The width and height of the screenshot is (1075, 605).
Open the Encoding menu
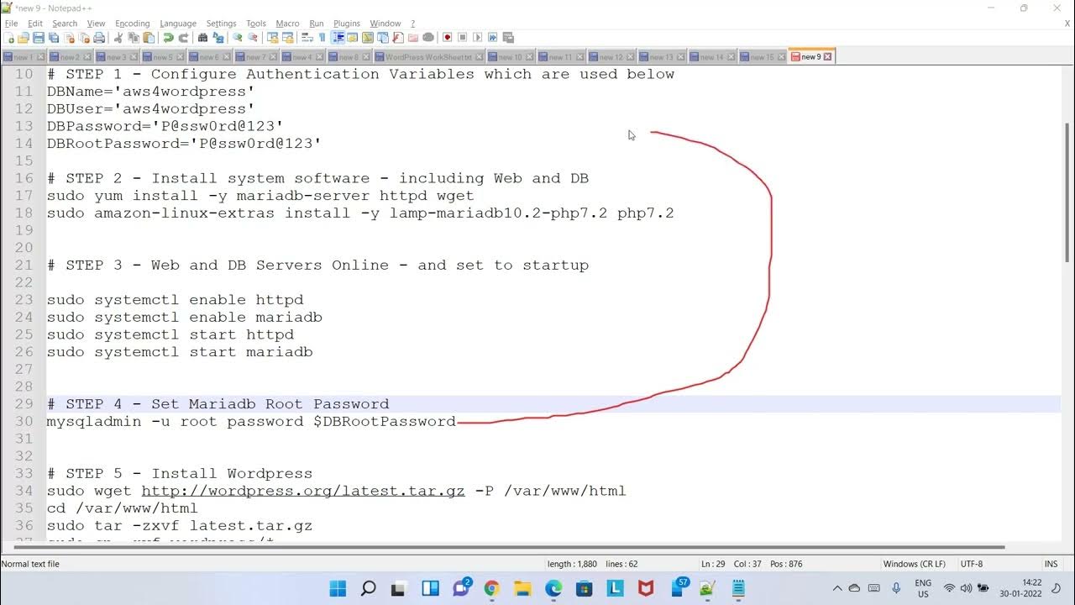point(132,24)
